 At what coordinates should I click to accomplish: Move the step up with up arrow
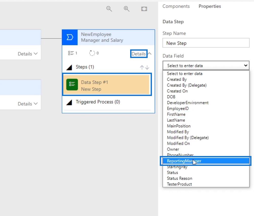pos(142,67)
